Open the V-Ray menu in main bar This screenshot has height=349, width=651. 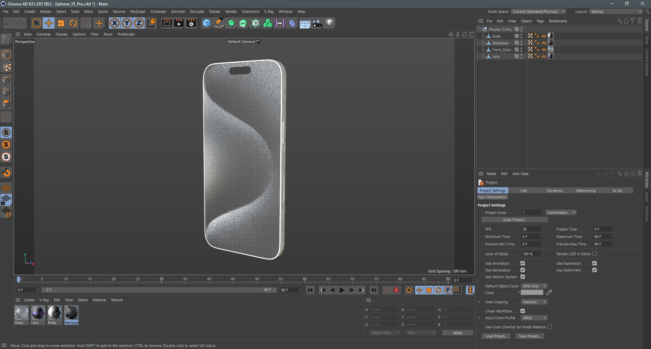(x=269, y=12)
